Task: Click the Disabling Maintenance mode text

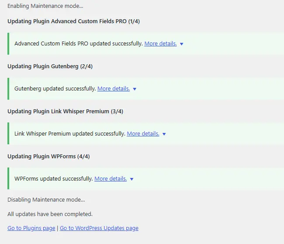Action: point(46,199)
